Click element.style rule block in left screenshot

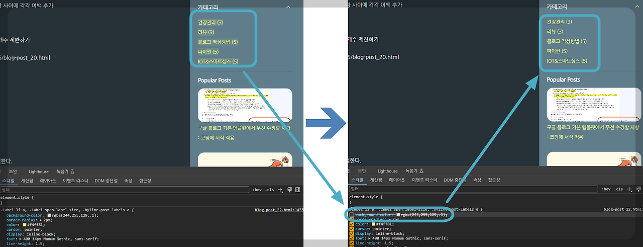click(x=151, y=200)
